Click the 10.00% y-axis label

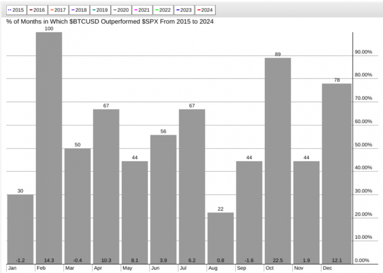[x=363, y=237]
